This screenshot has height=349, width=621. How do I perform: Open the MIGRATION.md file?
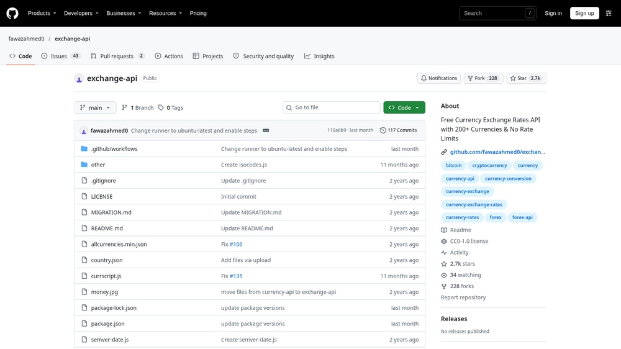pos(111,212)
